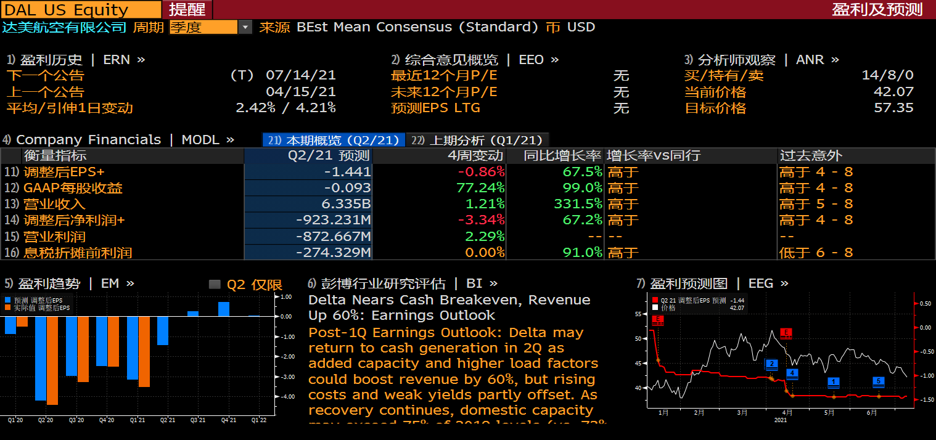Click the 下一个公告 date 07/14/21
The height and width of the screenshot is (440, 936).
click(x=301, y=75)
